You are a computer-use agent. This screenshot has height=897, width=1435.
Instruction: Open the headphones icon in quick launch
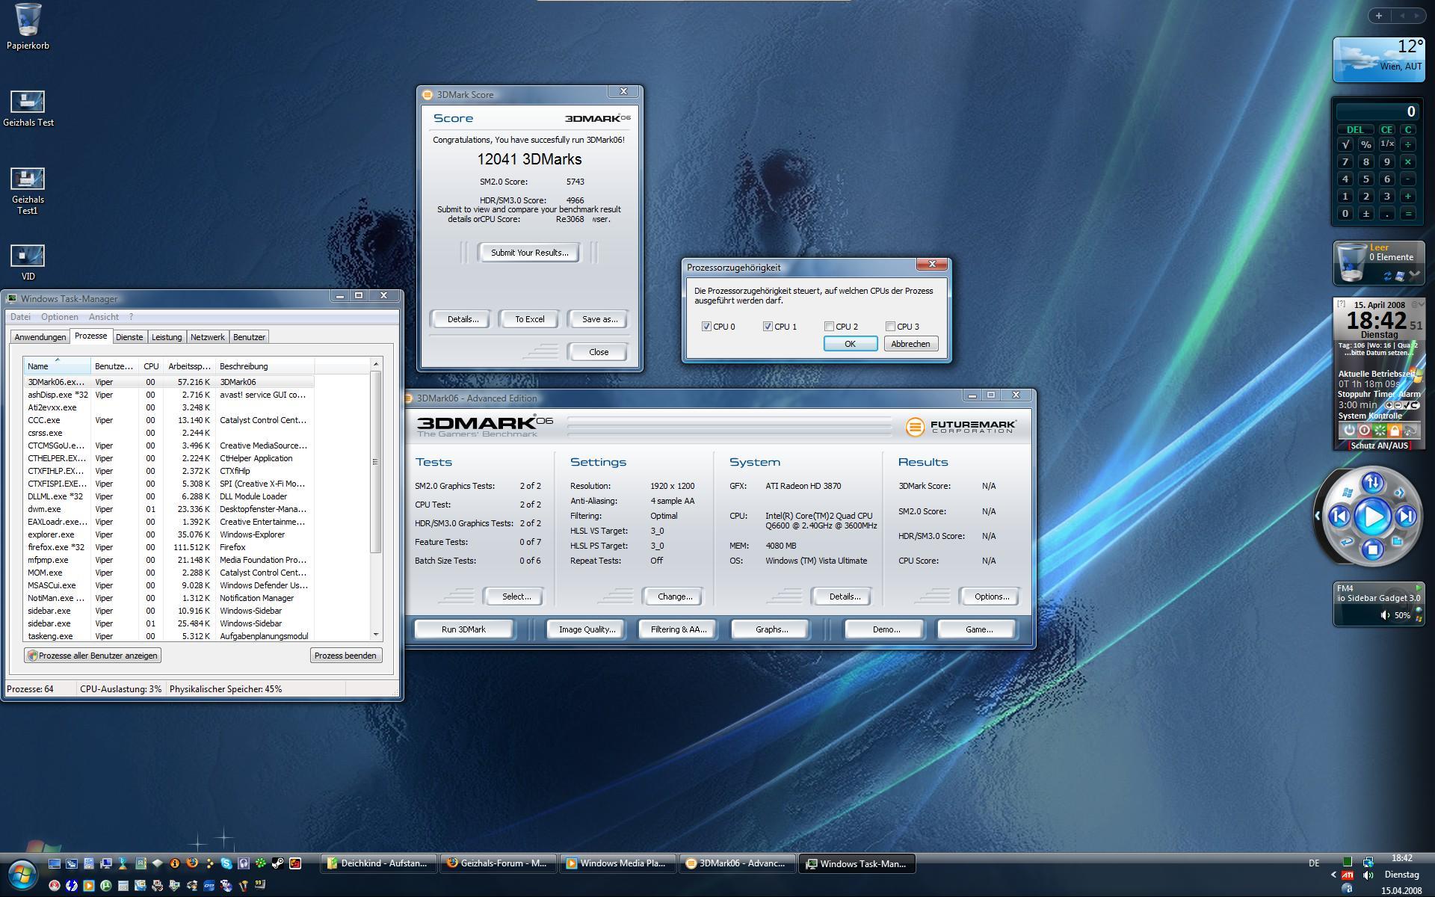[244, 863]
